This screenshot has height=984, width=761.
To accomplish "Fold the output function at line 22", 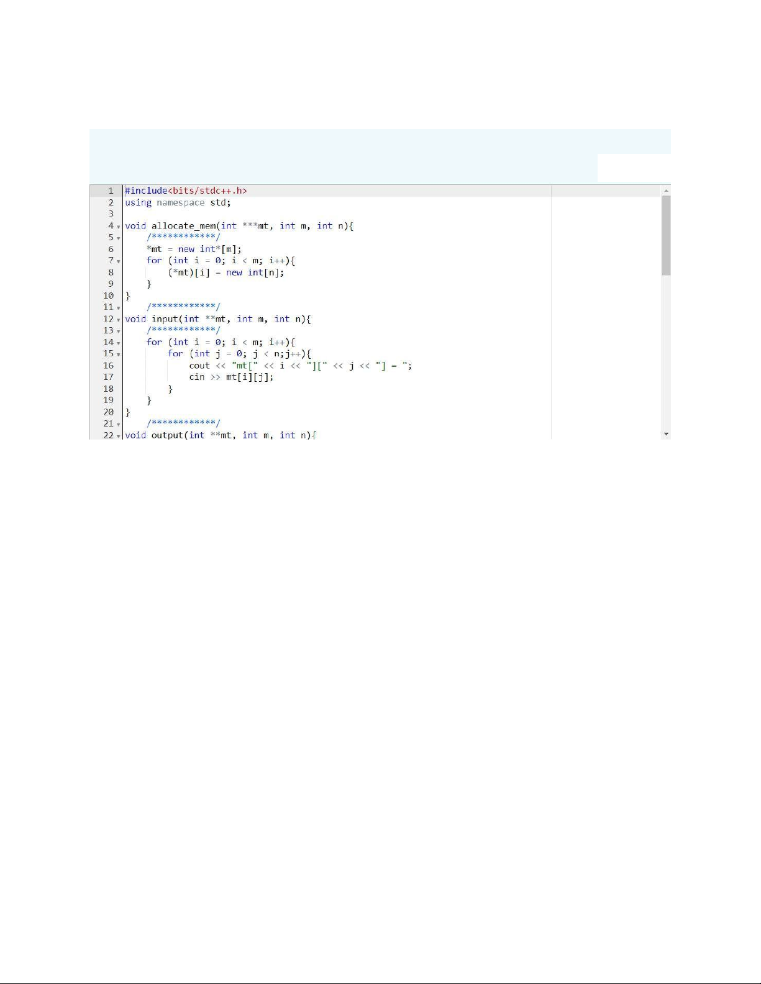I will (118, 436).
